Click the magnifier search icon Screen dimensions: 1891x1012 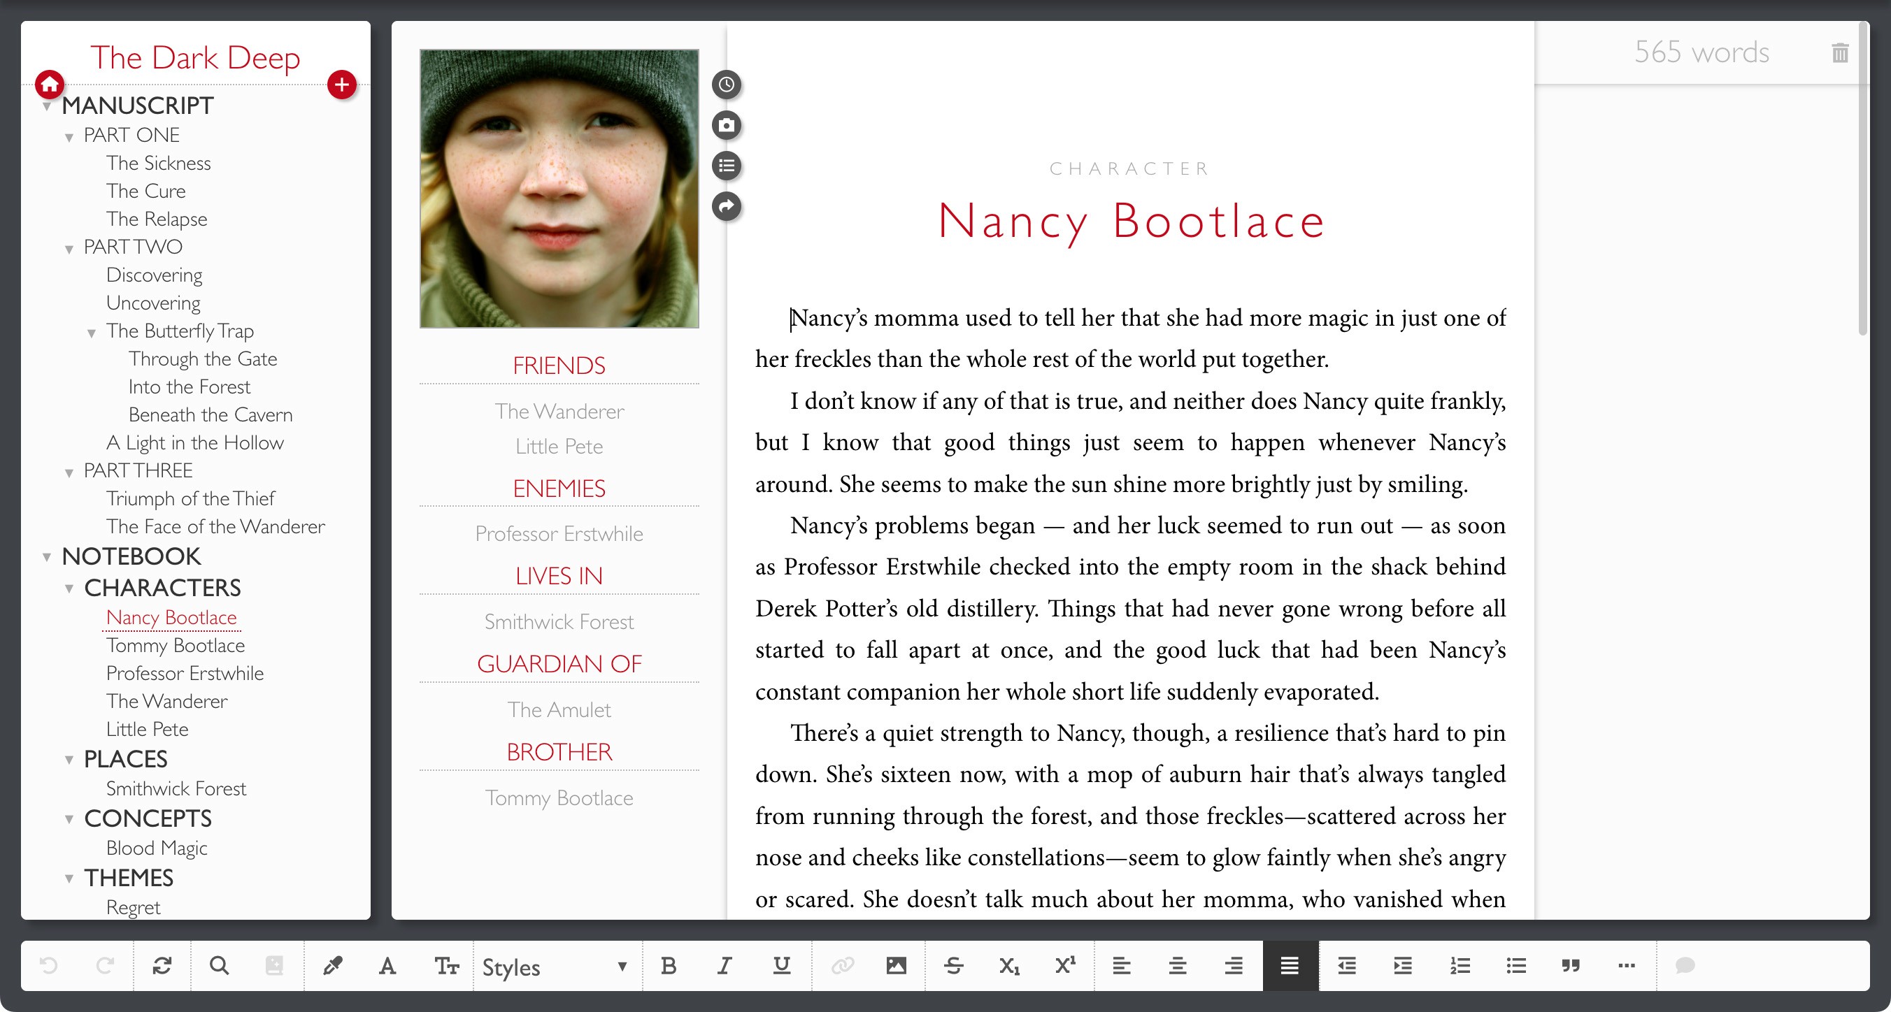point(219,966)
